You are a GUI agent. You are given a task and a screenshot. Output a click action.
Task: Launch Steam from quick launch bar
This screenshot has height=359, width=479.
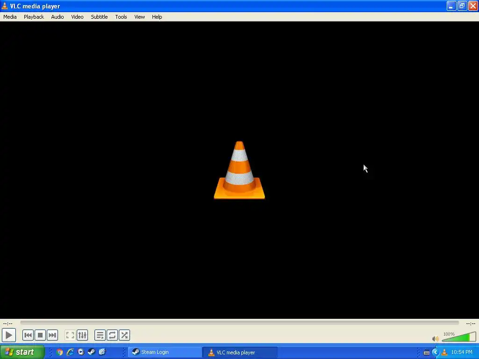[91, 352]
